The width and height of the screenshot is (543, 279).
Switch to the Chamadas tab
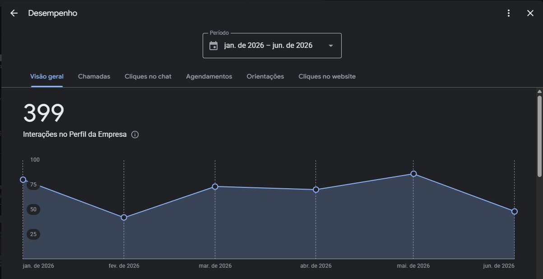pos(94,76)
